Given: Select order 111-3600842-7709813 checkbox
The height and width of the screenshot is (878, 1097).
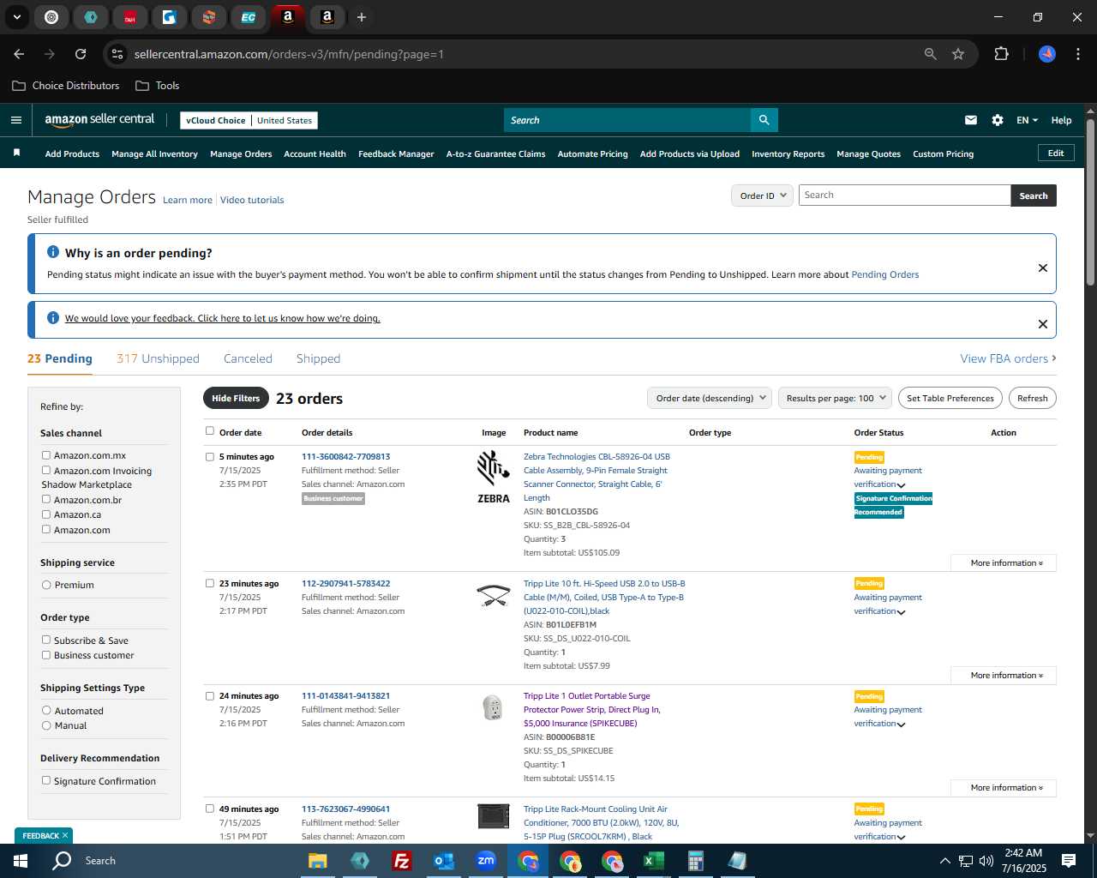Looking at the screenshot, I should [x=210, y=457].
